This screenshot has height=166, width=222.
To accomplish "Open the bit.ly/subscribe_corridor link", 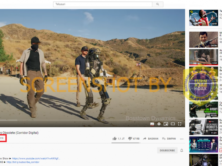I will point(23,162).
